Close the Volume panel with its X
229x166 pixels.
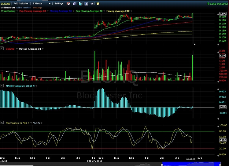tap(2, 48)
